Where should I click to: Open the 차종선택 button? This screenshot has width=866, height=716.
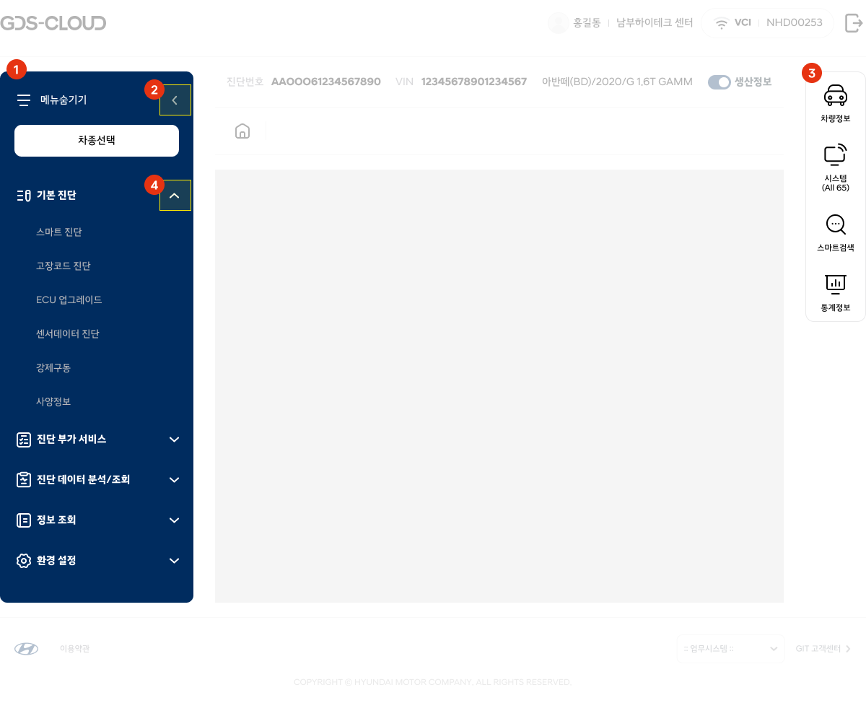tap(97, 141)
